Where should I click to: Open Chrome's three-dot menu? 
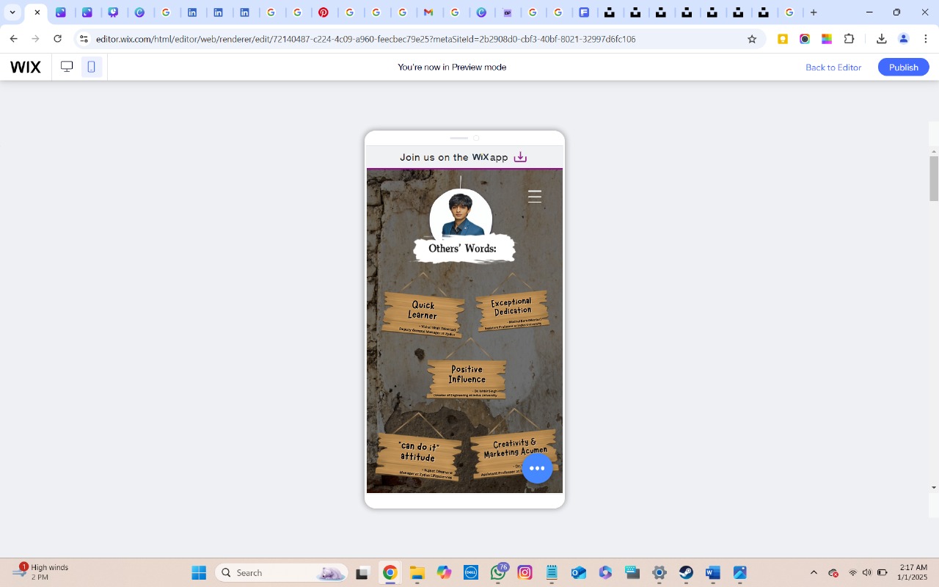(926, 39)
